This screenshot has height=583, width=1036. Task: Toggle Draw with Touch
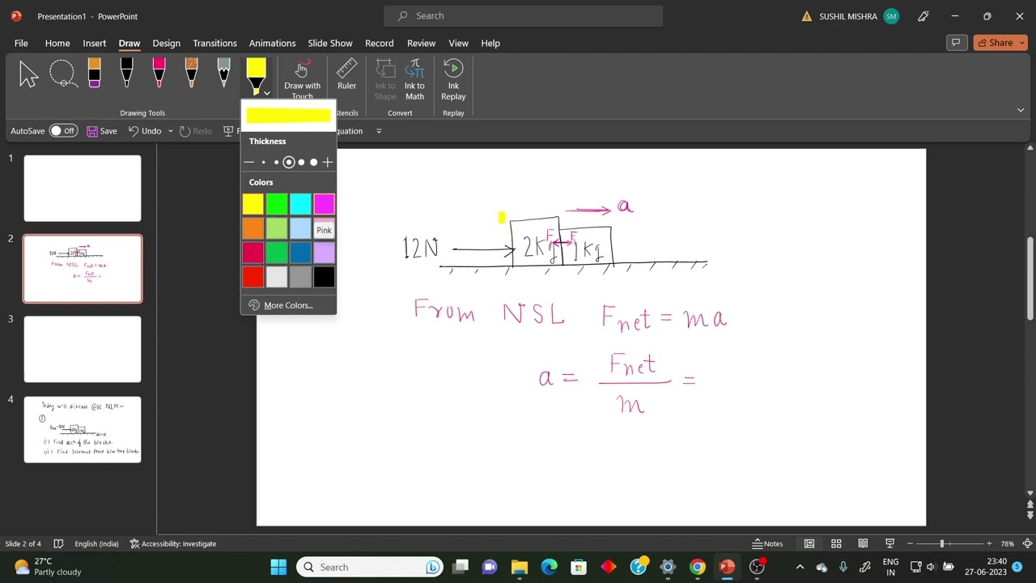pyautogui.click(x=302, y=79)
